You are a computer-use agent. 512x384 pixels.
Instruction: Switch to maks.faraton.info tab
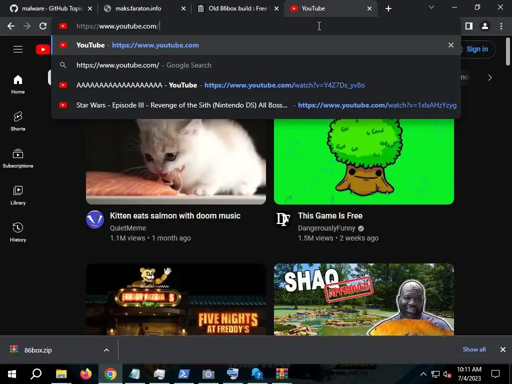pyautogui.click(x=143, y=8)
